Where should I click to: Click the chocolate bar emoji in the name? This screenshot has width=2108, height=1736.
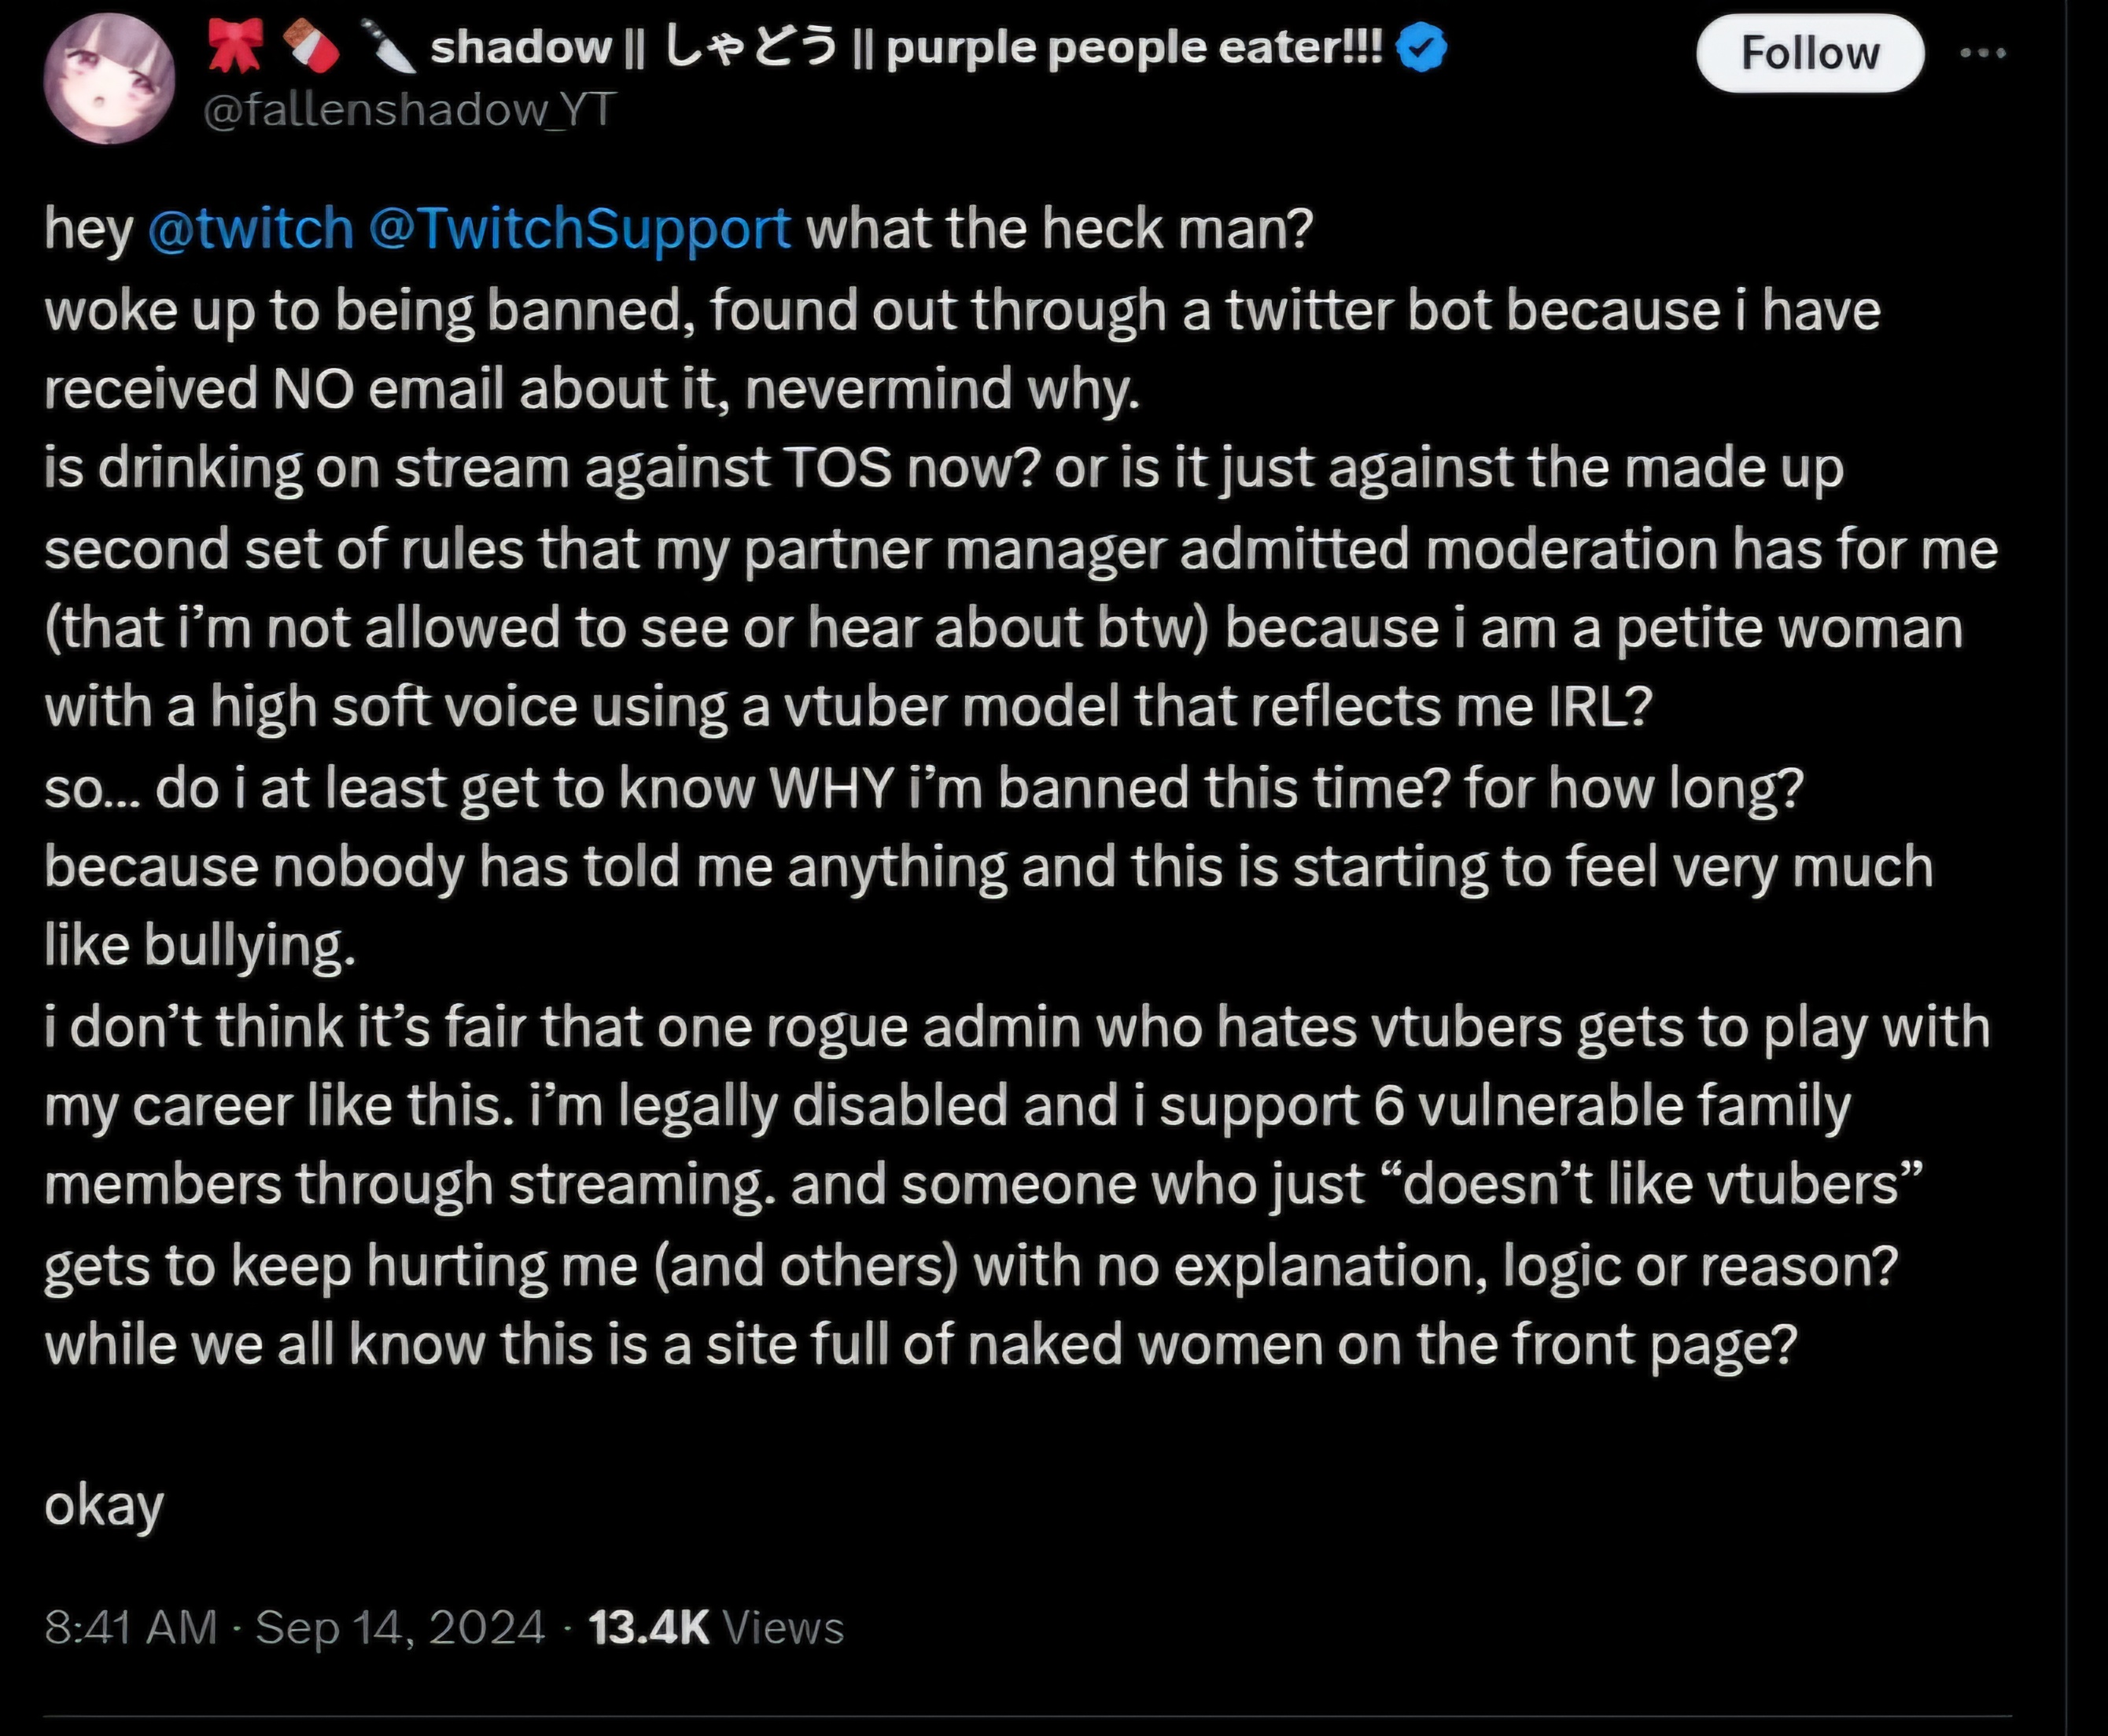311,46
